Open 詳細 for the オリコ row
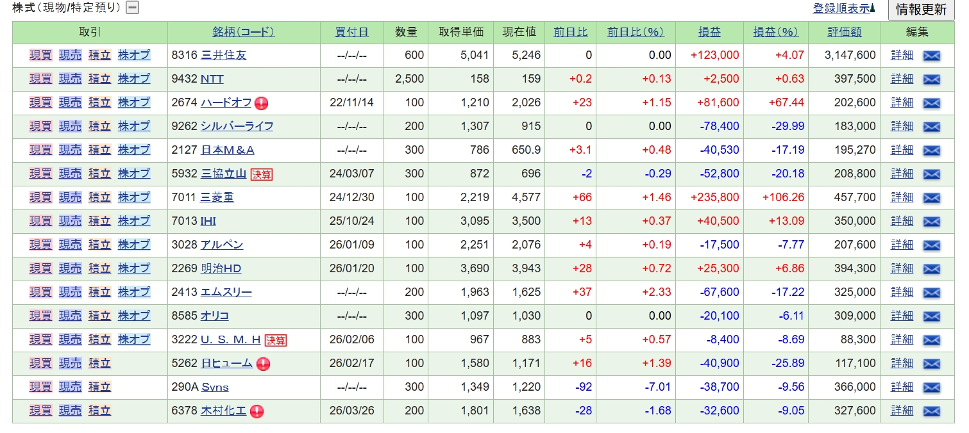 [x=902, y=316]
